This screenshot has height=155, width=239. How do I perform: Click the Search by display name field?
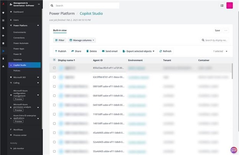pos(214,40)
